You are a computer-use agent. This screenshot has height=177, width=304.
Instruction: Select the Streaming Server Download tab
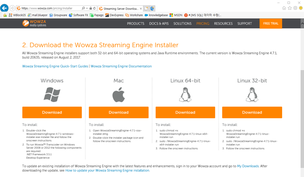(120, 9)
